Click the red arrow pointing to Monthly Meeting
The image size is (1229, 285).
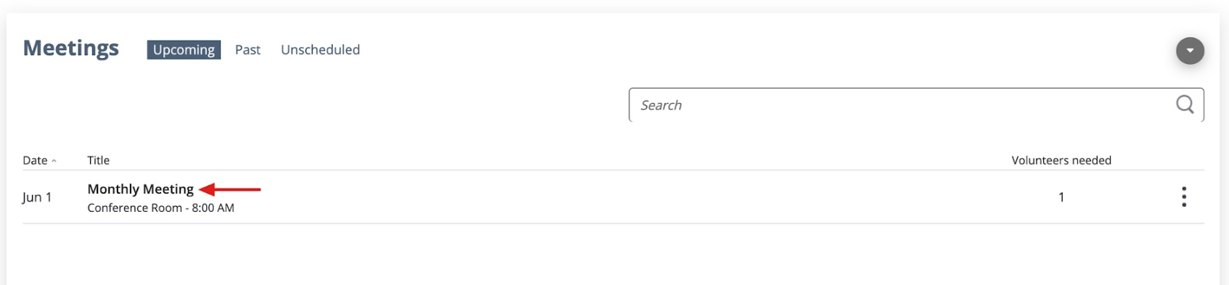229,189
